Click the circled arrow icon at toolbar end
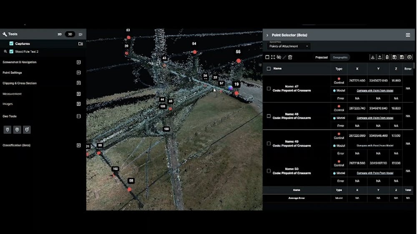This screenshot has width=417, height=234. (x=409, y=57)
